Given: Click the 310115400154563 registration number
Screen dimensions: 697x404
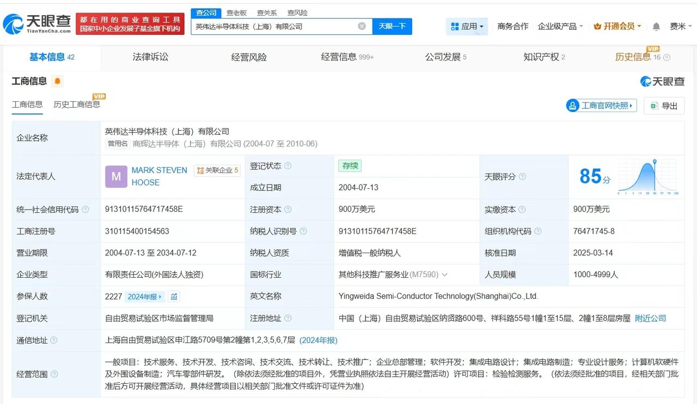Looking at the screenshot, I should [x=137, y=231].
